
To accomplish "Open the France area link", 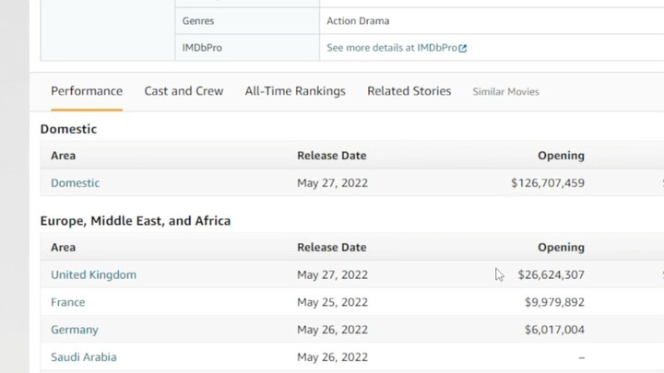I will 67,302.
